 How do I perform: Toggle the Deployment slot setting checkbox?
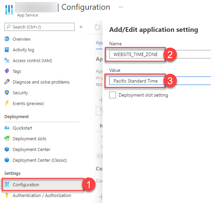pos(113,95)
